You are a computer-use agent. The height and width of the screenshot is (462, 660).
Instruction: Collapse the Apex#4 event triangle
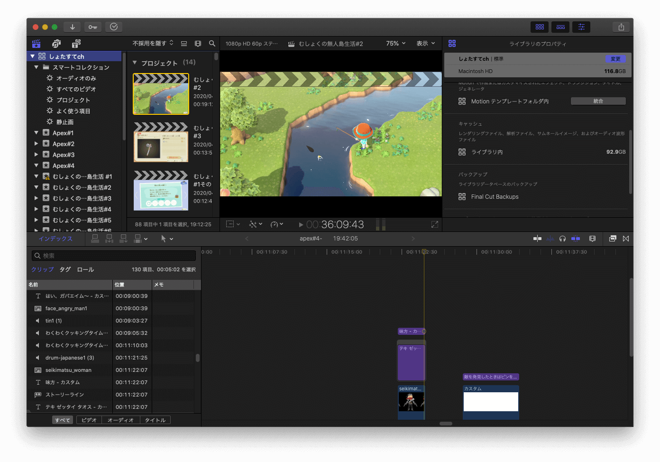[37, 166]
